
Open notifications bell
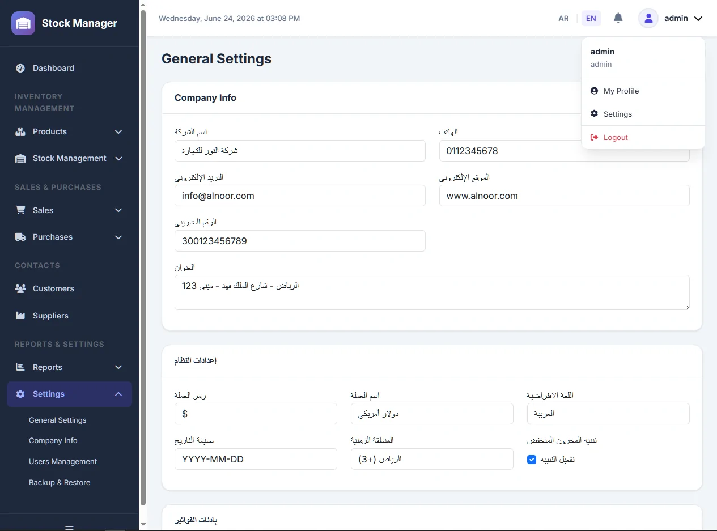tap(618, 18)
